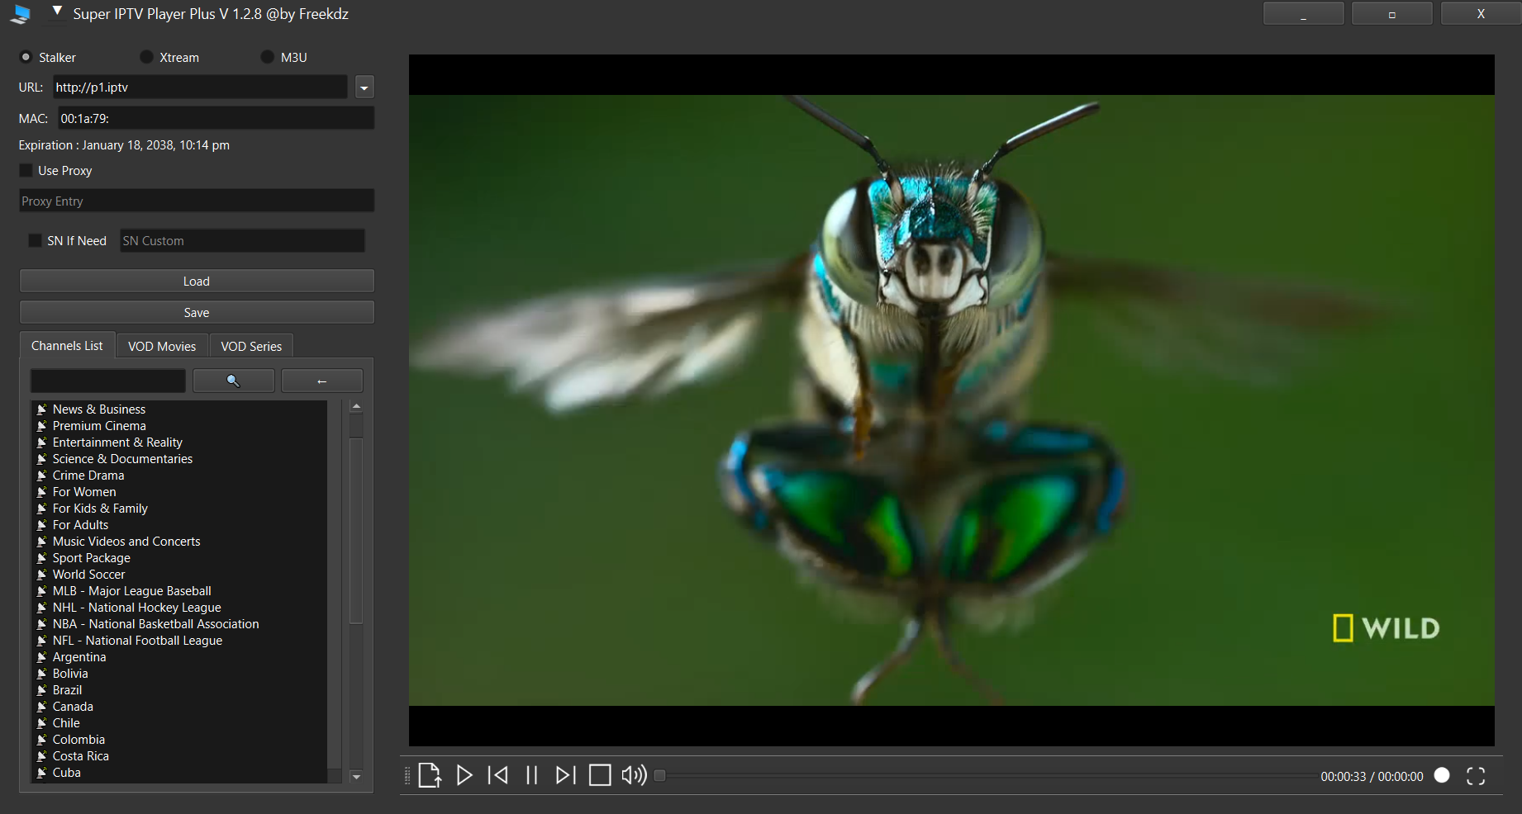The height and width of the screenshot is (814, 1522).
Task: Pause the video playback
Action: (532, 775)
